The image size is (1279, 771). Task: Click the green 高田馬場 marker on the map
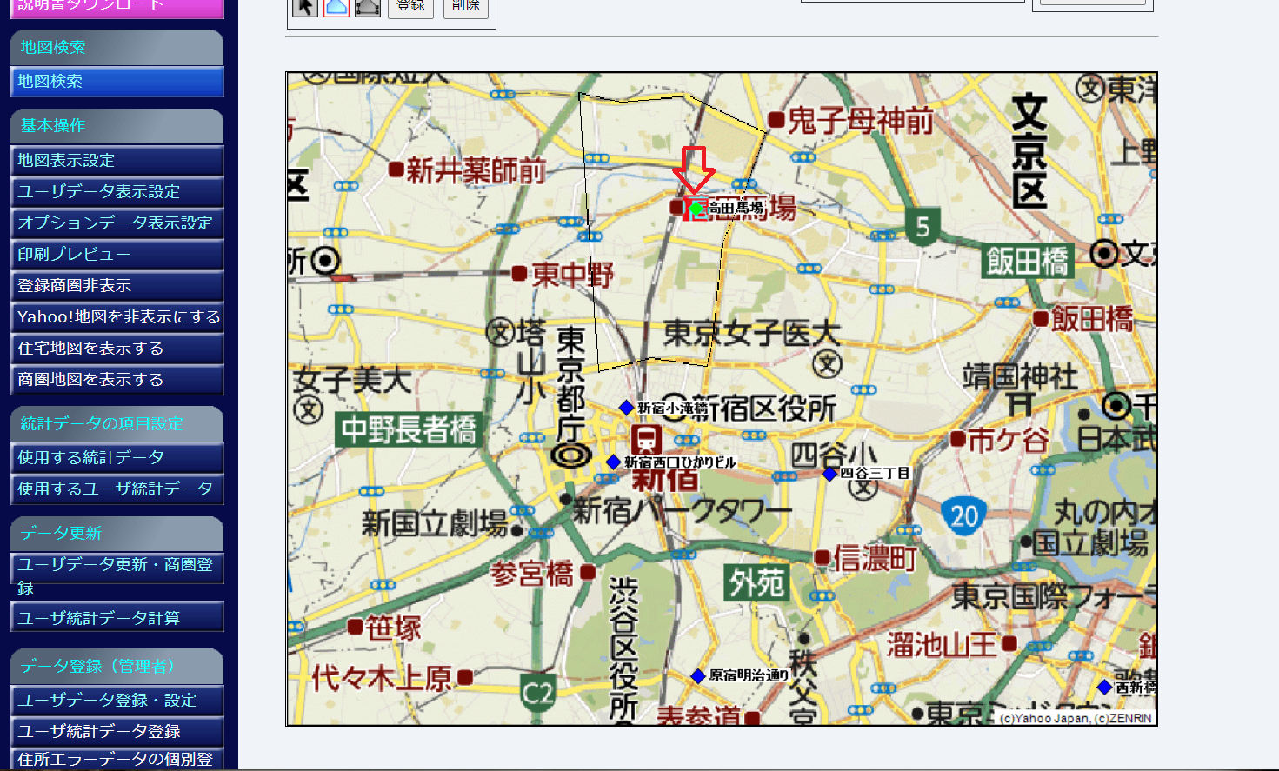(x=696, y=208)
